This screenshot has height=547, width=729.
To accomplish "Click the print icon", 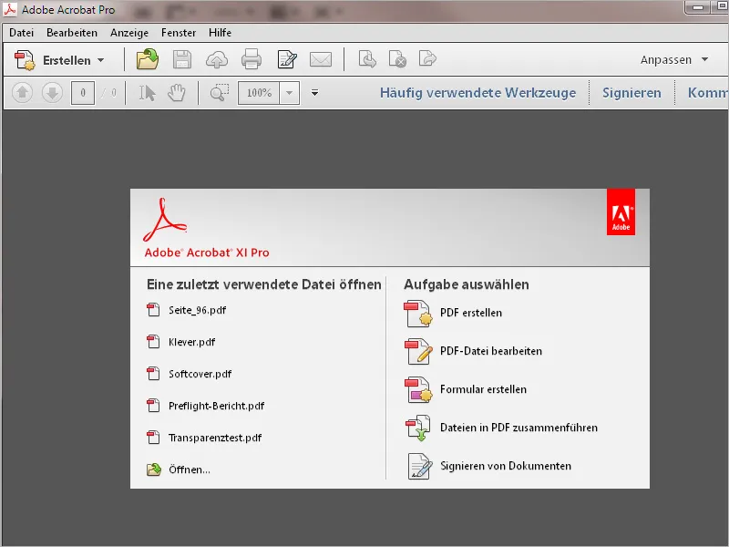I will [252, 60].
